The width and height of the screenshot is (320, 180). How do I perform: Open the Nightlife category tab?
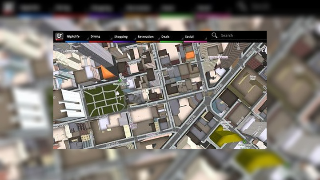(74, 36)
